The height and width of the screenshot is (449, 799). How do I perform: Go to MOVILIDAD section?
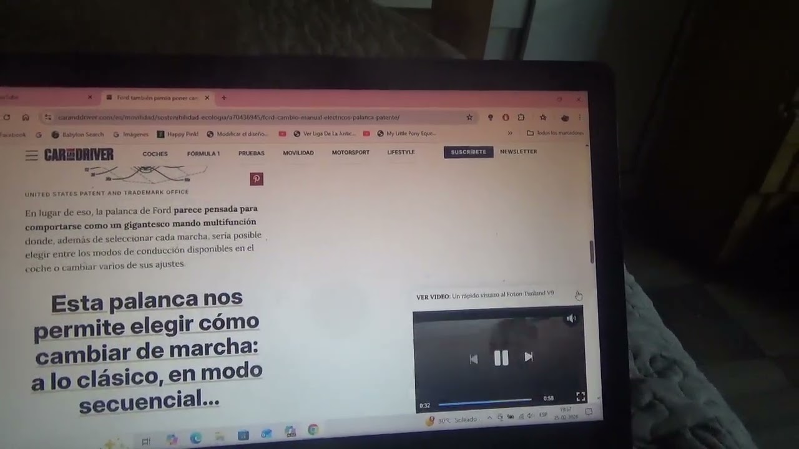pyautogui.click(x=298, y=153)
